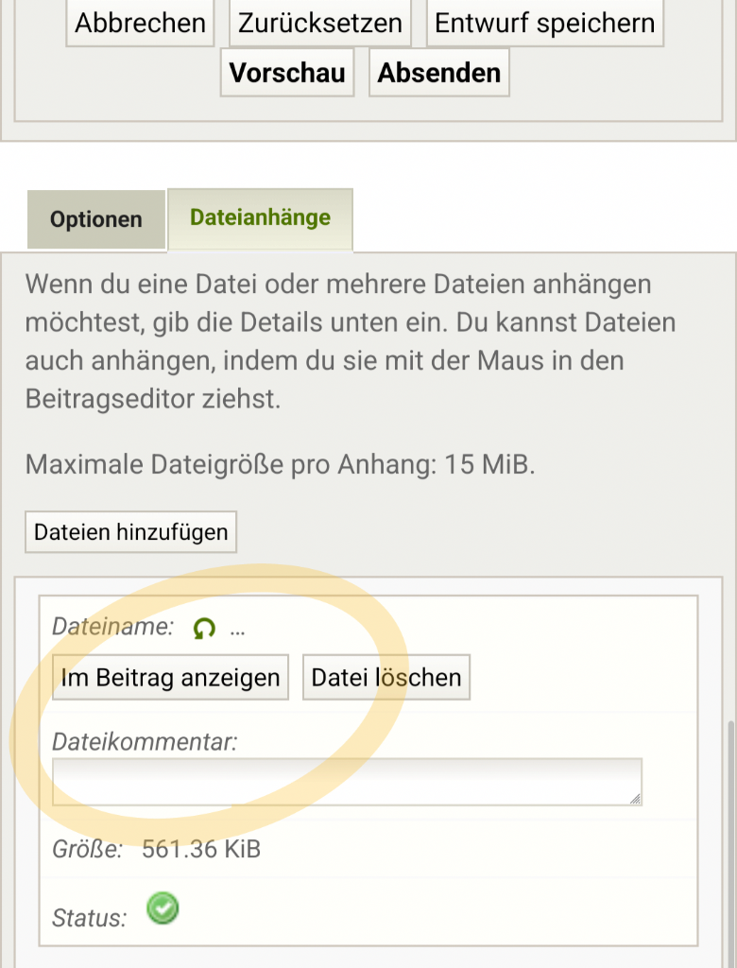Click Dateien hinzufügen to add files
The height and width of the screenshot is (968, 737).
tap(130, 532)
